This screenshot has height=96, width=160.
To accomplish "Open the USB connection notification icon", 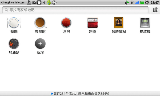I will click(44, 2).
